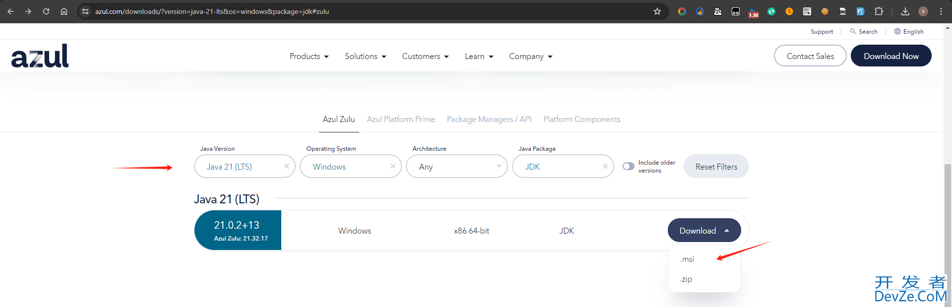Remove the JDK package filter

click(x=605, y=167)
